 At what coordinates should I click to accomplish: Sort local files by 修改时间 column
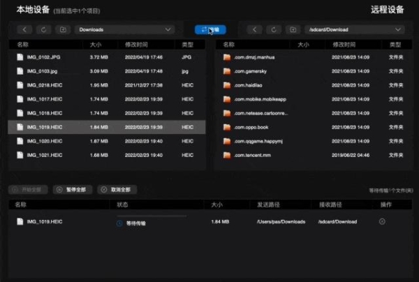pyautogui.click(x=136, y=45)
